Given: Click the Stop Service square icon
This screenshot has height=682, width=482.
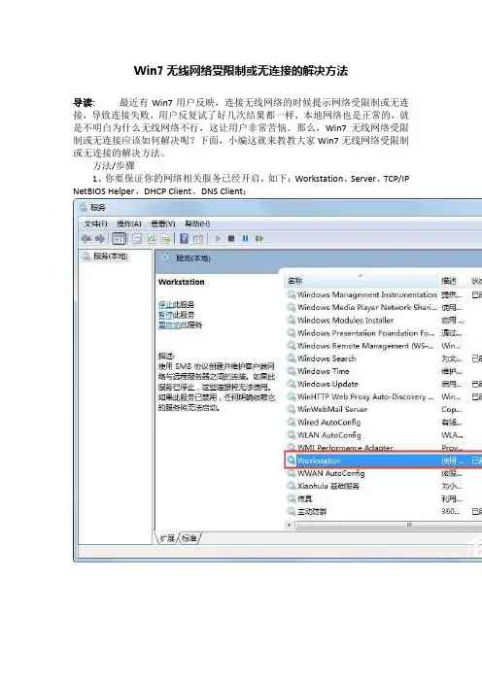Looking at the screenshot, I should (231, 238).
